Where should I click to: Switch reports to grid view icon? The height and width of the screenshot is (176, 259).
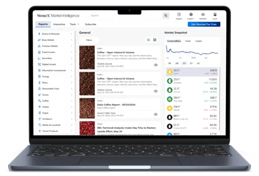point(155,40)
